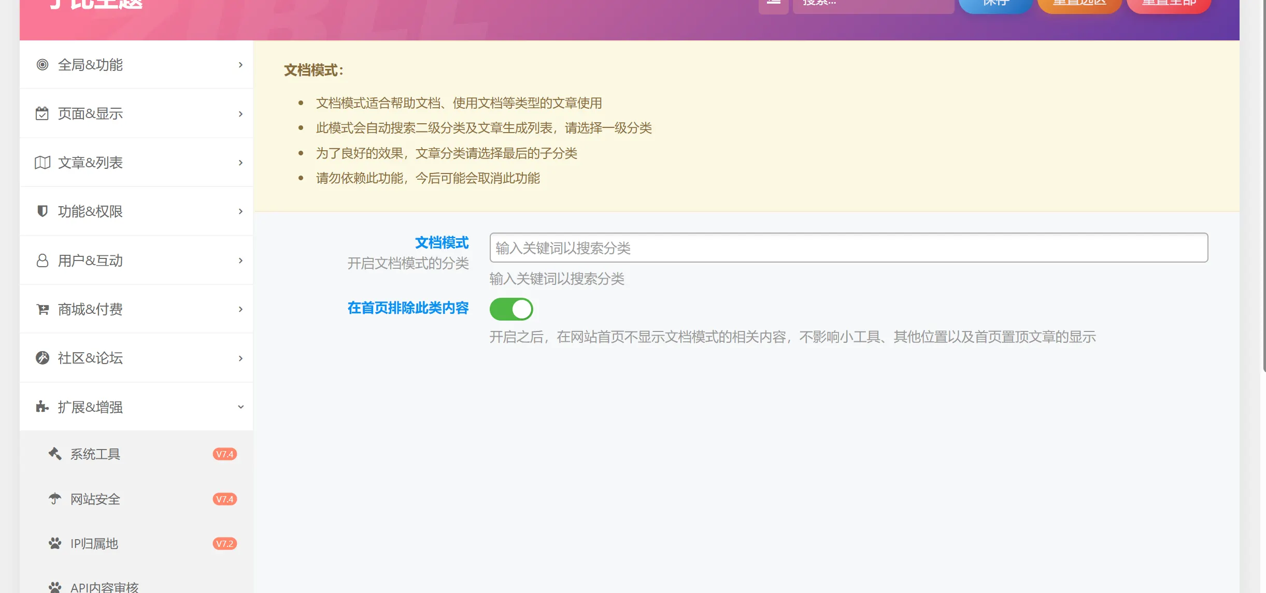Click the target icon beside 全局&功能
Image resolution: width=1266 pixels, height=593 pixels.
point(42,65)
